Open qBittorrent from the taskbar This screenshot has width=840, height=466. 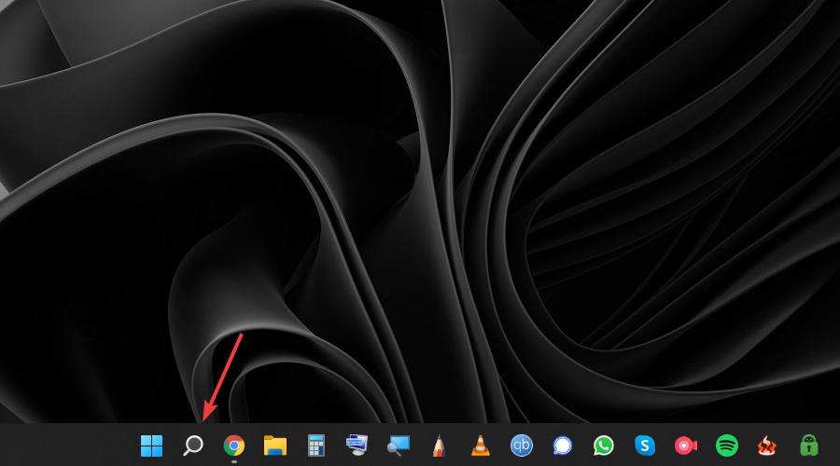tap(521, 445)
